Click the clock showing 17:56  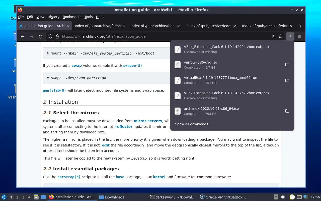[x=315, y=197]
